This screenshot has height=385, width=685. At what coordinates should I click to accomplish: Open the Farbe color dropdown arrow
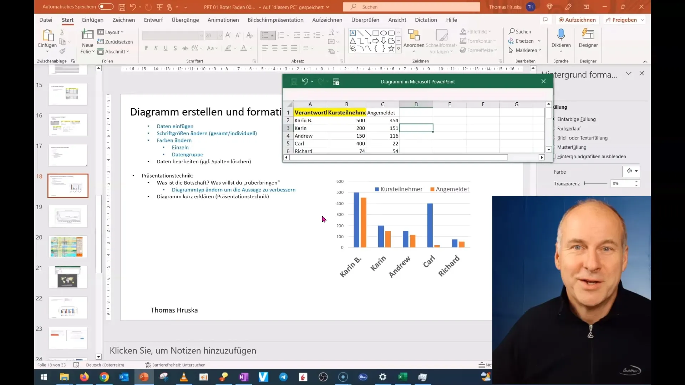[x=636, y=171]
